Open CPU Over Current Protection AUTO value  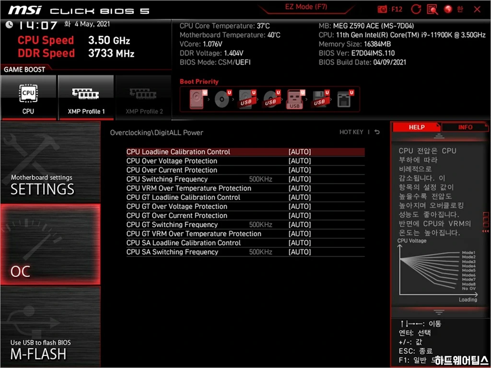tap(300, 170)
